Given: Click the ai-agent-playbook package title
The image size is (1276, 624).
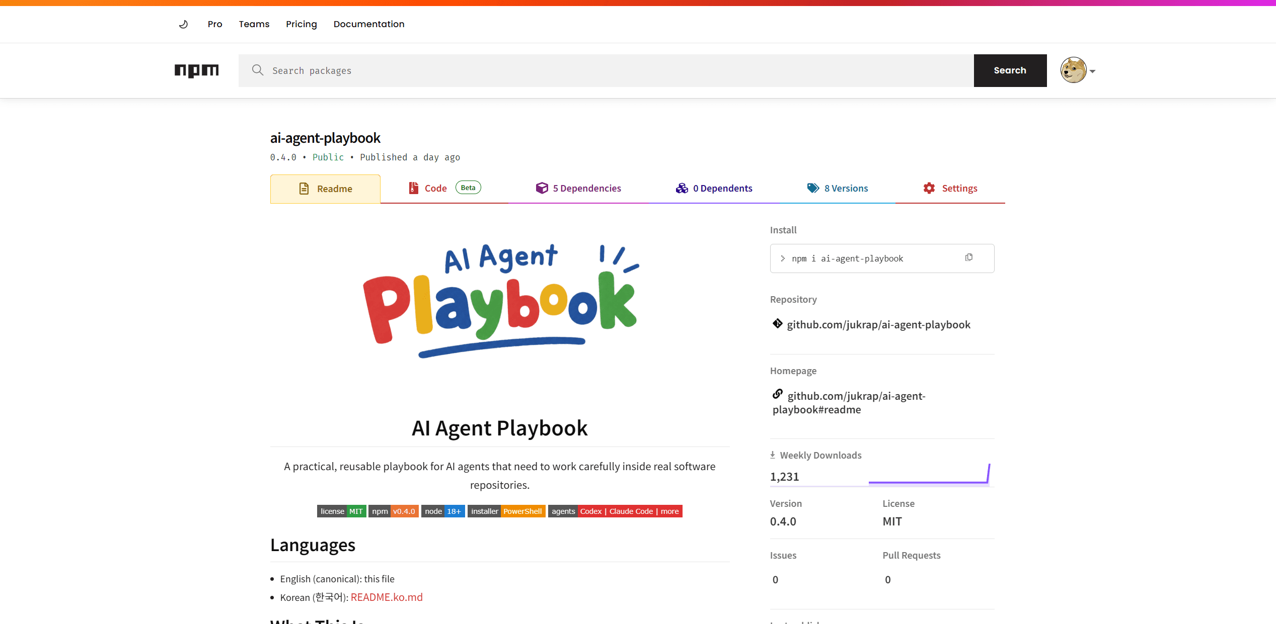Looking at the screenshot, I should pyautogui.click(x=325, y=138).
